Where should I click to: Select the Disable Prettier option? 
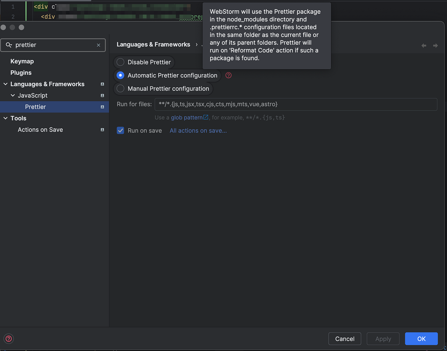pos(120,62)
